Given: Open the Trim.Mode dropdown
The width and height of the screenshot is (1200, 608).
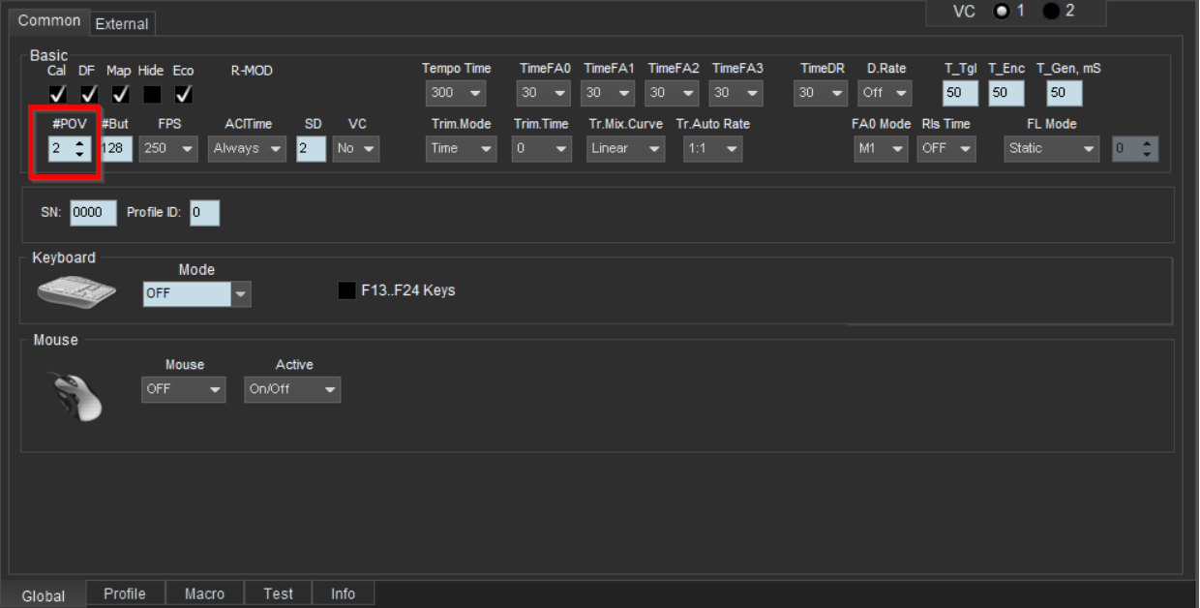Looking at the screenshot, I should pos(462,148).
